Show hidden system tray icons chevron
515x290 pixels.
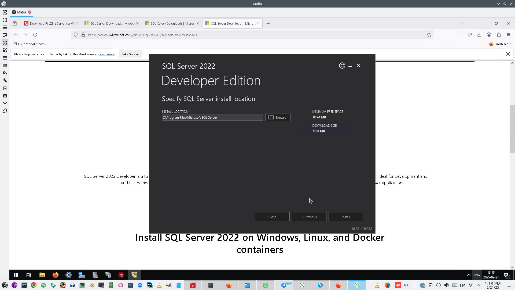[469, 275]
